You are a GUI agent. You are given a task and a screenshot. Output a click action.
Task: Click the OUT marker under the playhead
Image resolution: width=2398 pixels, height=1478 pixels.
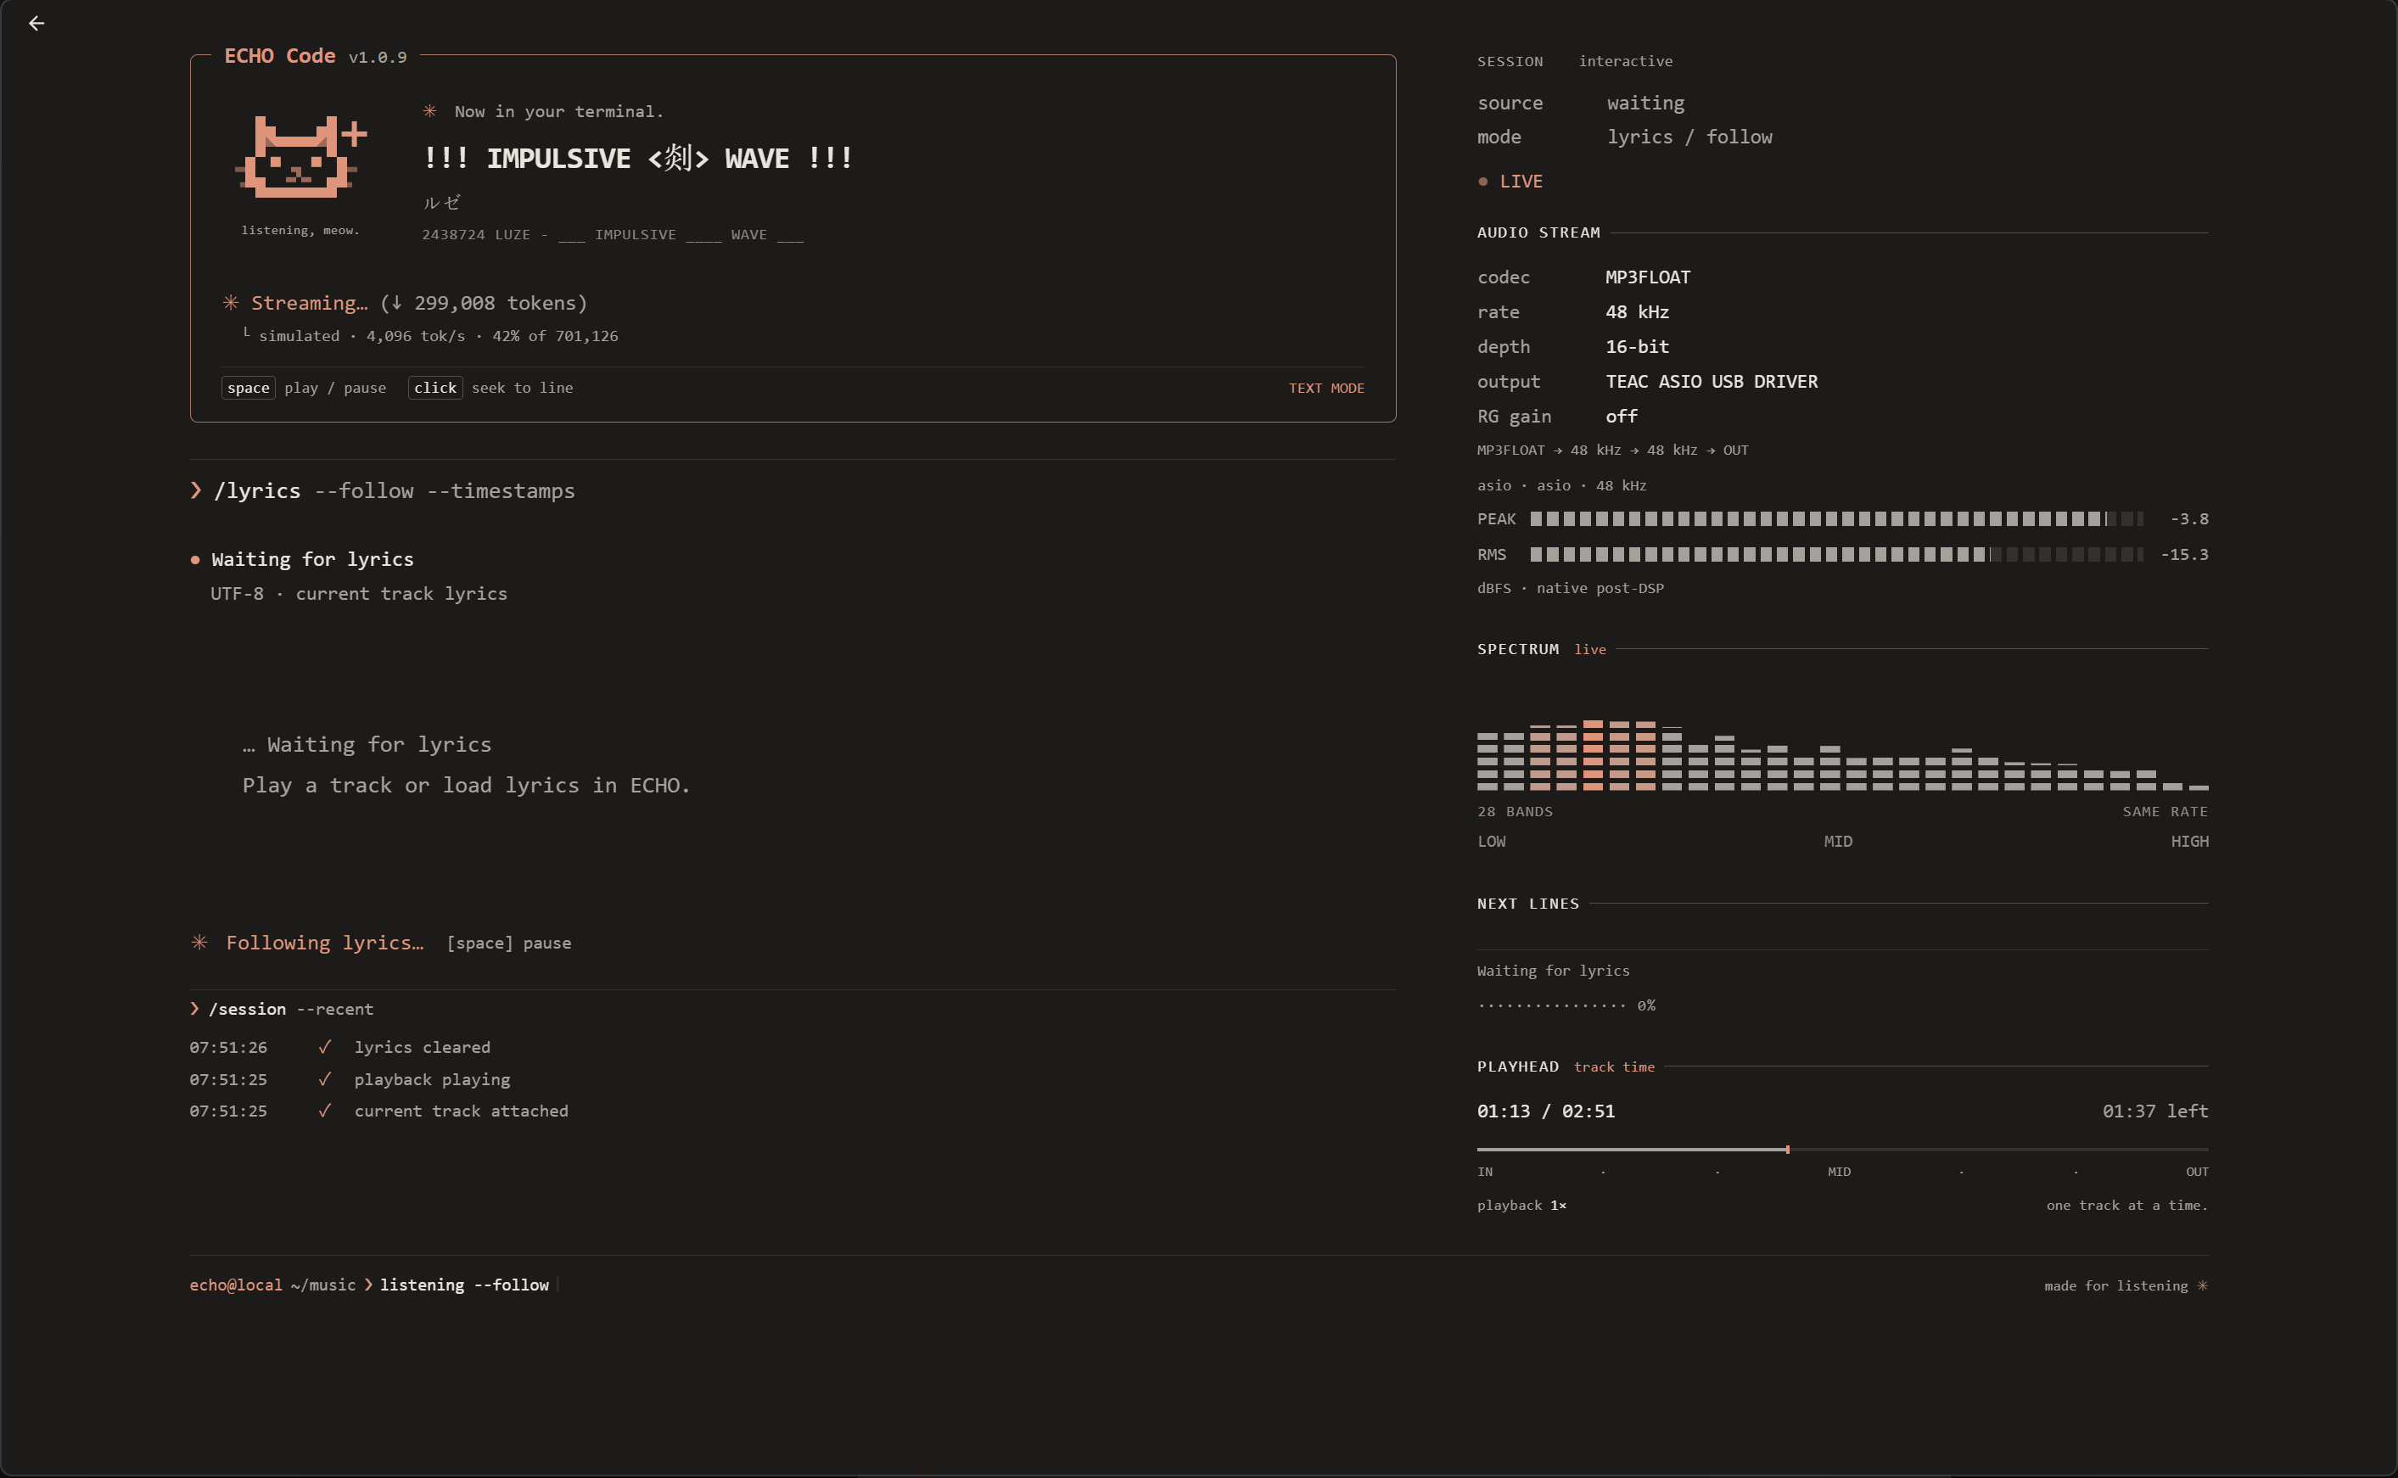[x=2197, y=1171]
